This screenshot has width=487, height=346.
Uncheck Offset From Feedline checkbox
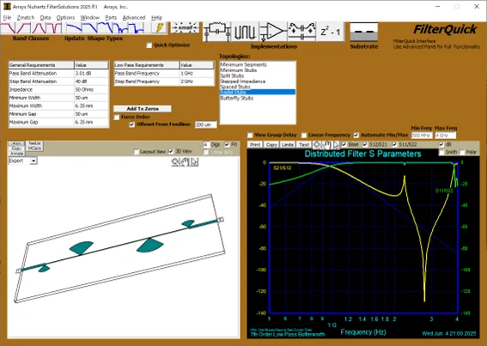pyautogui.click(x=132, y=124)
